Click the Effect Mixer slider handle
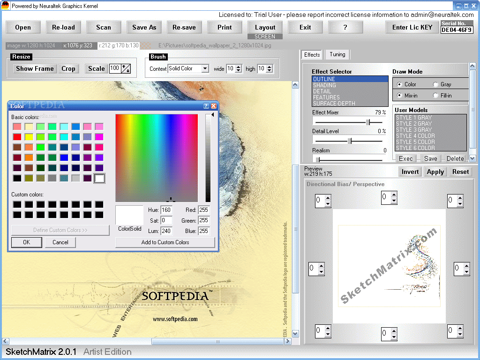The height and width of the screenshot is (360, 480). tap(368, 122)
